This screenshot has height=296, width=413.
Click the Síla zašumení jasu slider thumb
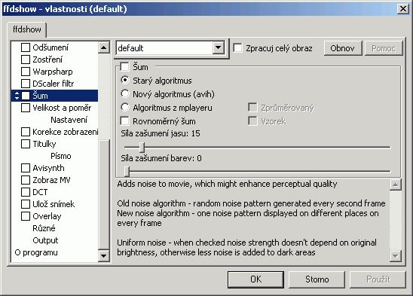142,147
